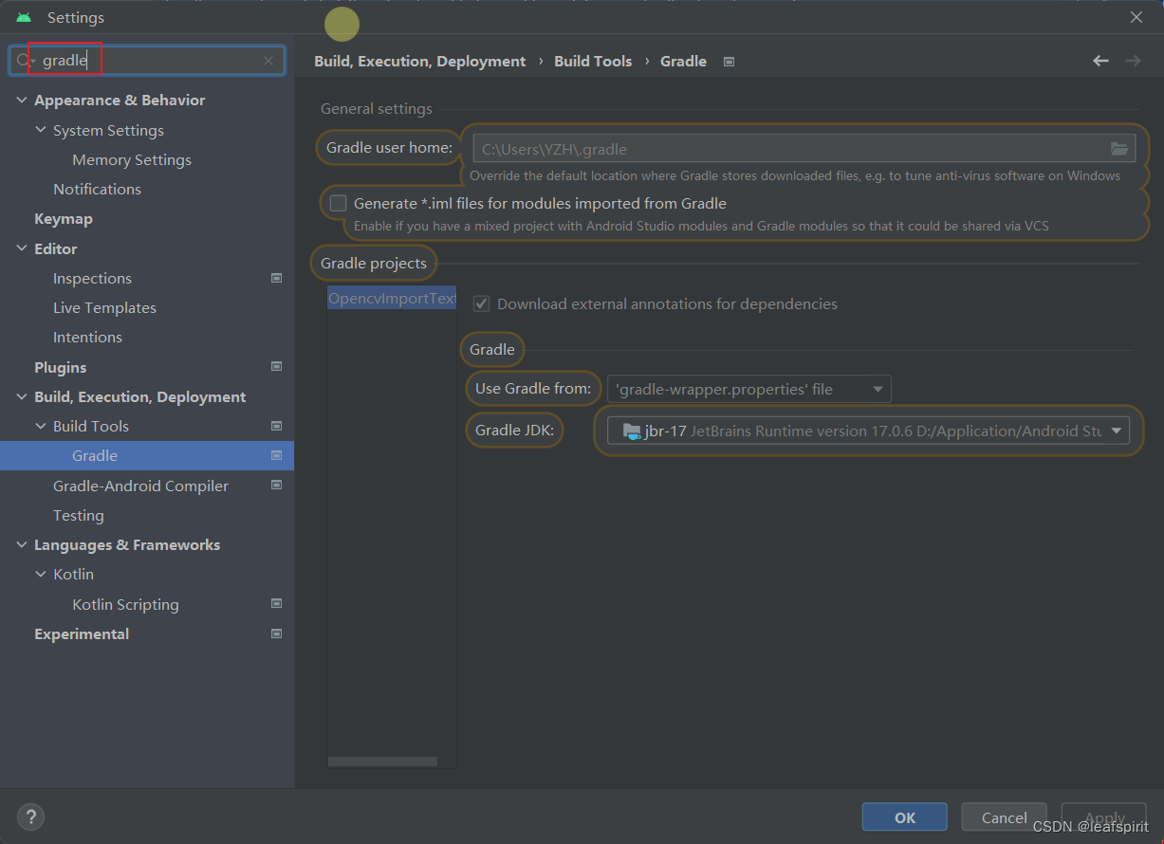Screen dimensions: 1164x844
Task: Click the search magnifier icon
Action: [x=23, y=61]
